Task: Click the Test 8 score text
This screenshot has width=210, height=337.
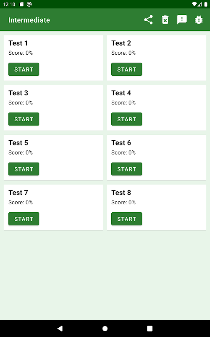Action: [x=123, y=202]
